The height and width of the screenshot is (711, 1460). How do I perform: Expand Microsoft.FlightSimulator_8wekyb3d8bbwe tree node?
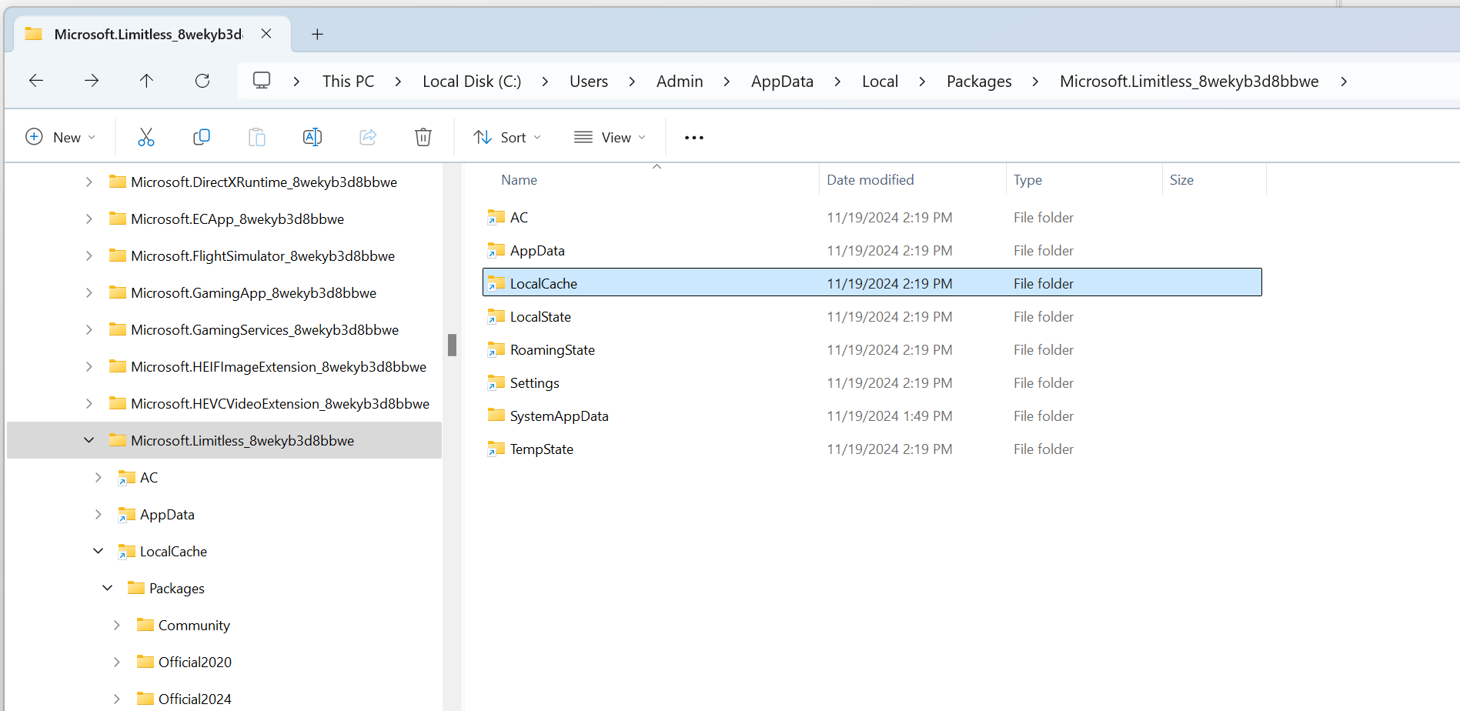[x=89, y=255]
